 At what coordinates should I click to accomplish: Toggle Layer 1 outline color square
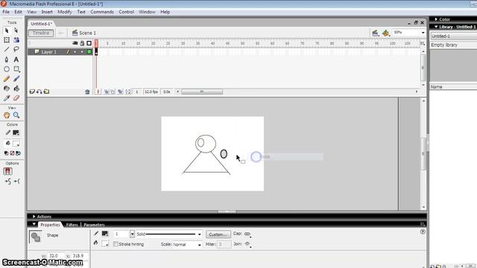[x=89, y=52]
